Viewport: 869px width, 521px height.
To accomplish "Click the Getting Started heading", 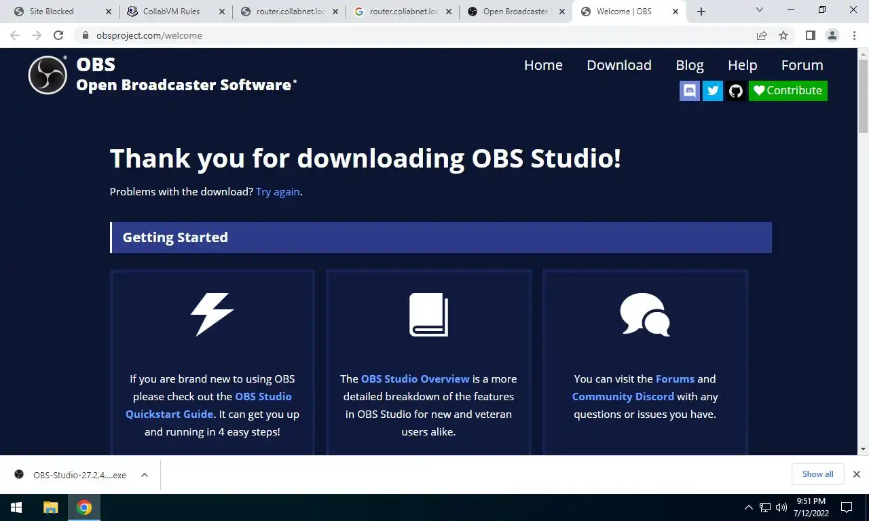I will pos(175,237).
